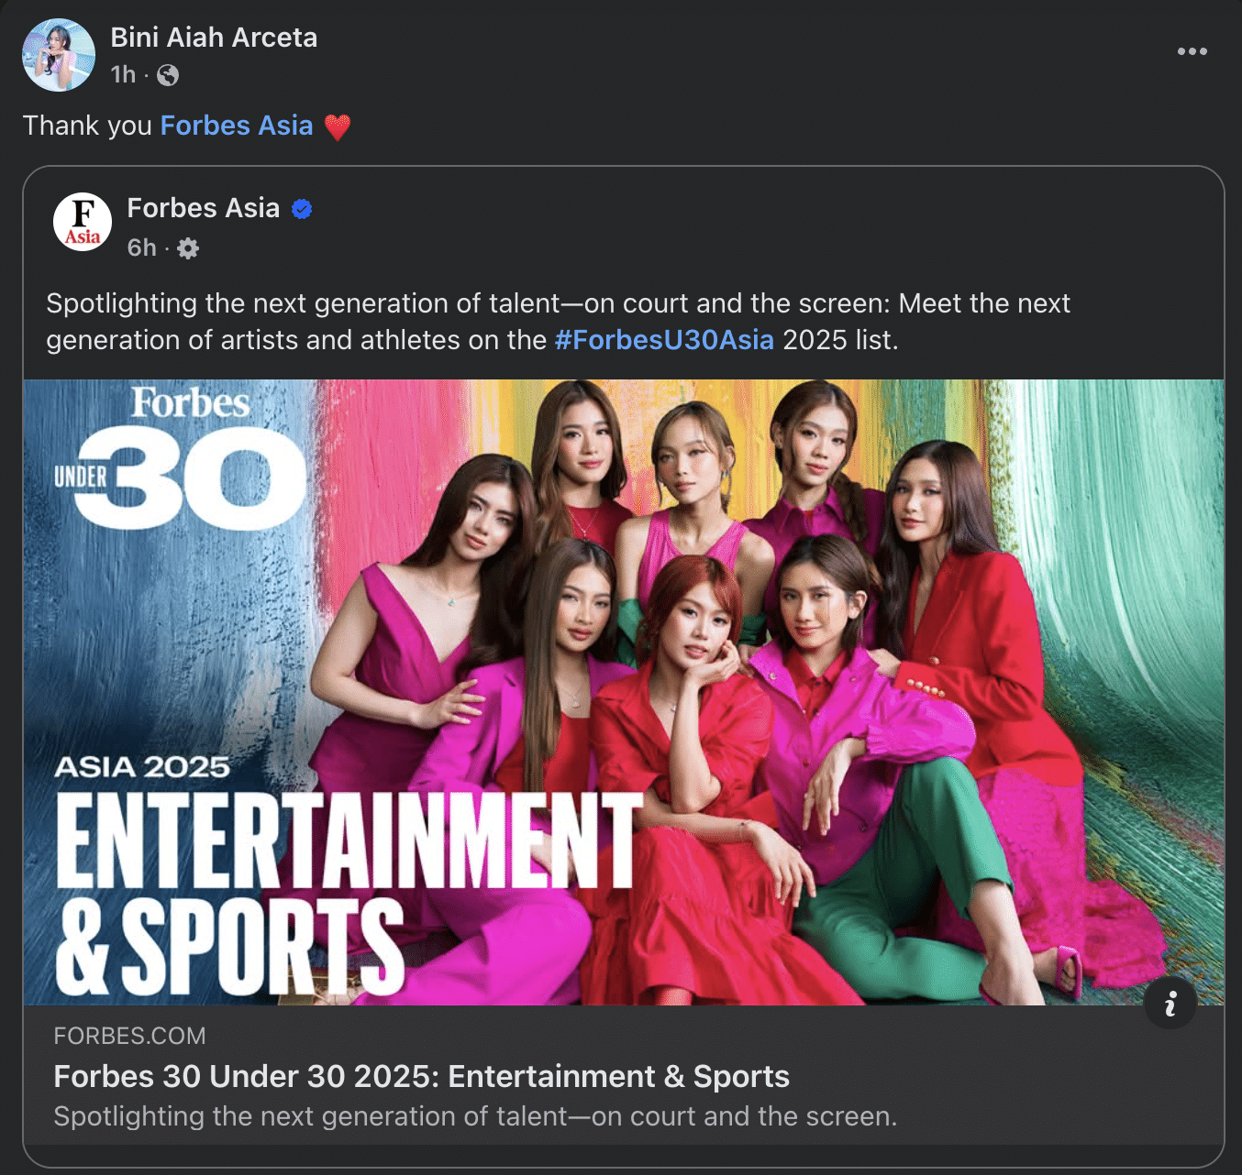Click the grey article description under the headline

475,1116
